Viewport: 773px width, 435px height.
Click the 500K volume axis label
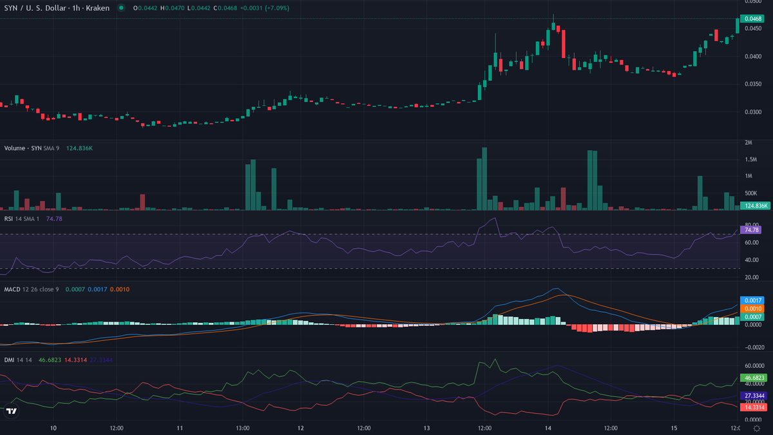point(751,193)
